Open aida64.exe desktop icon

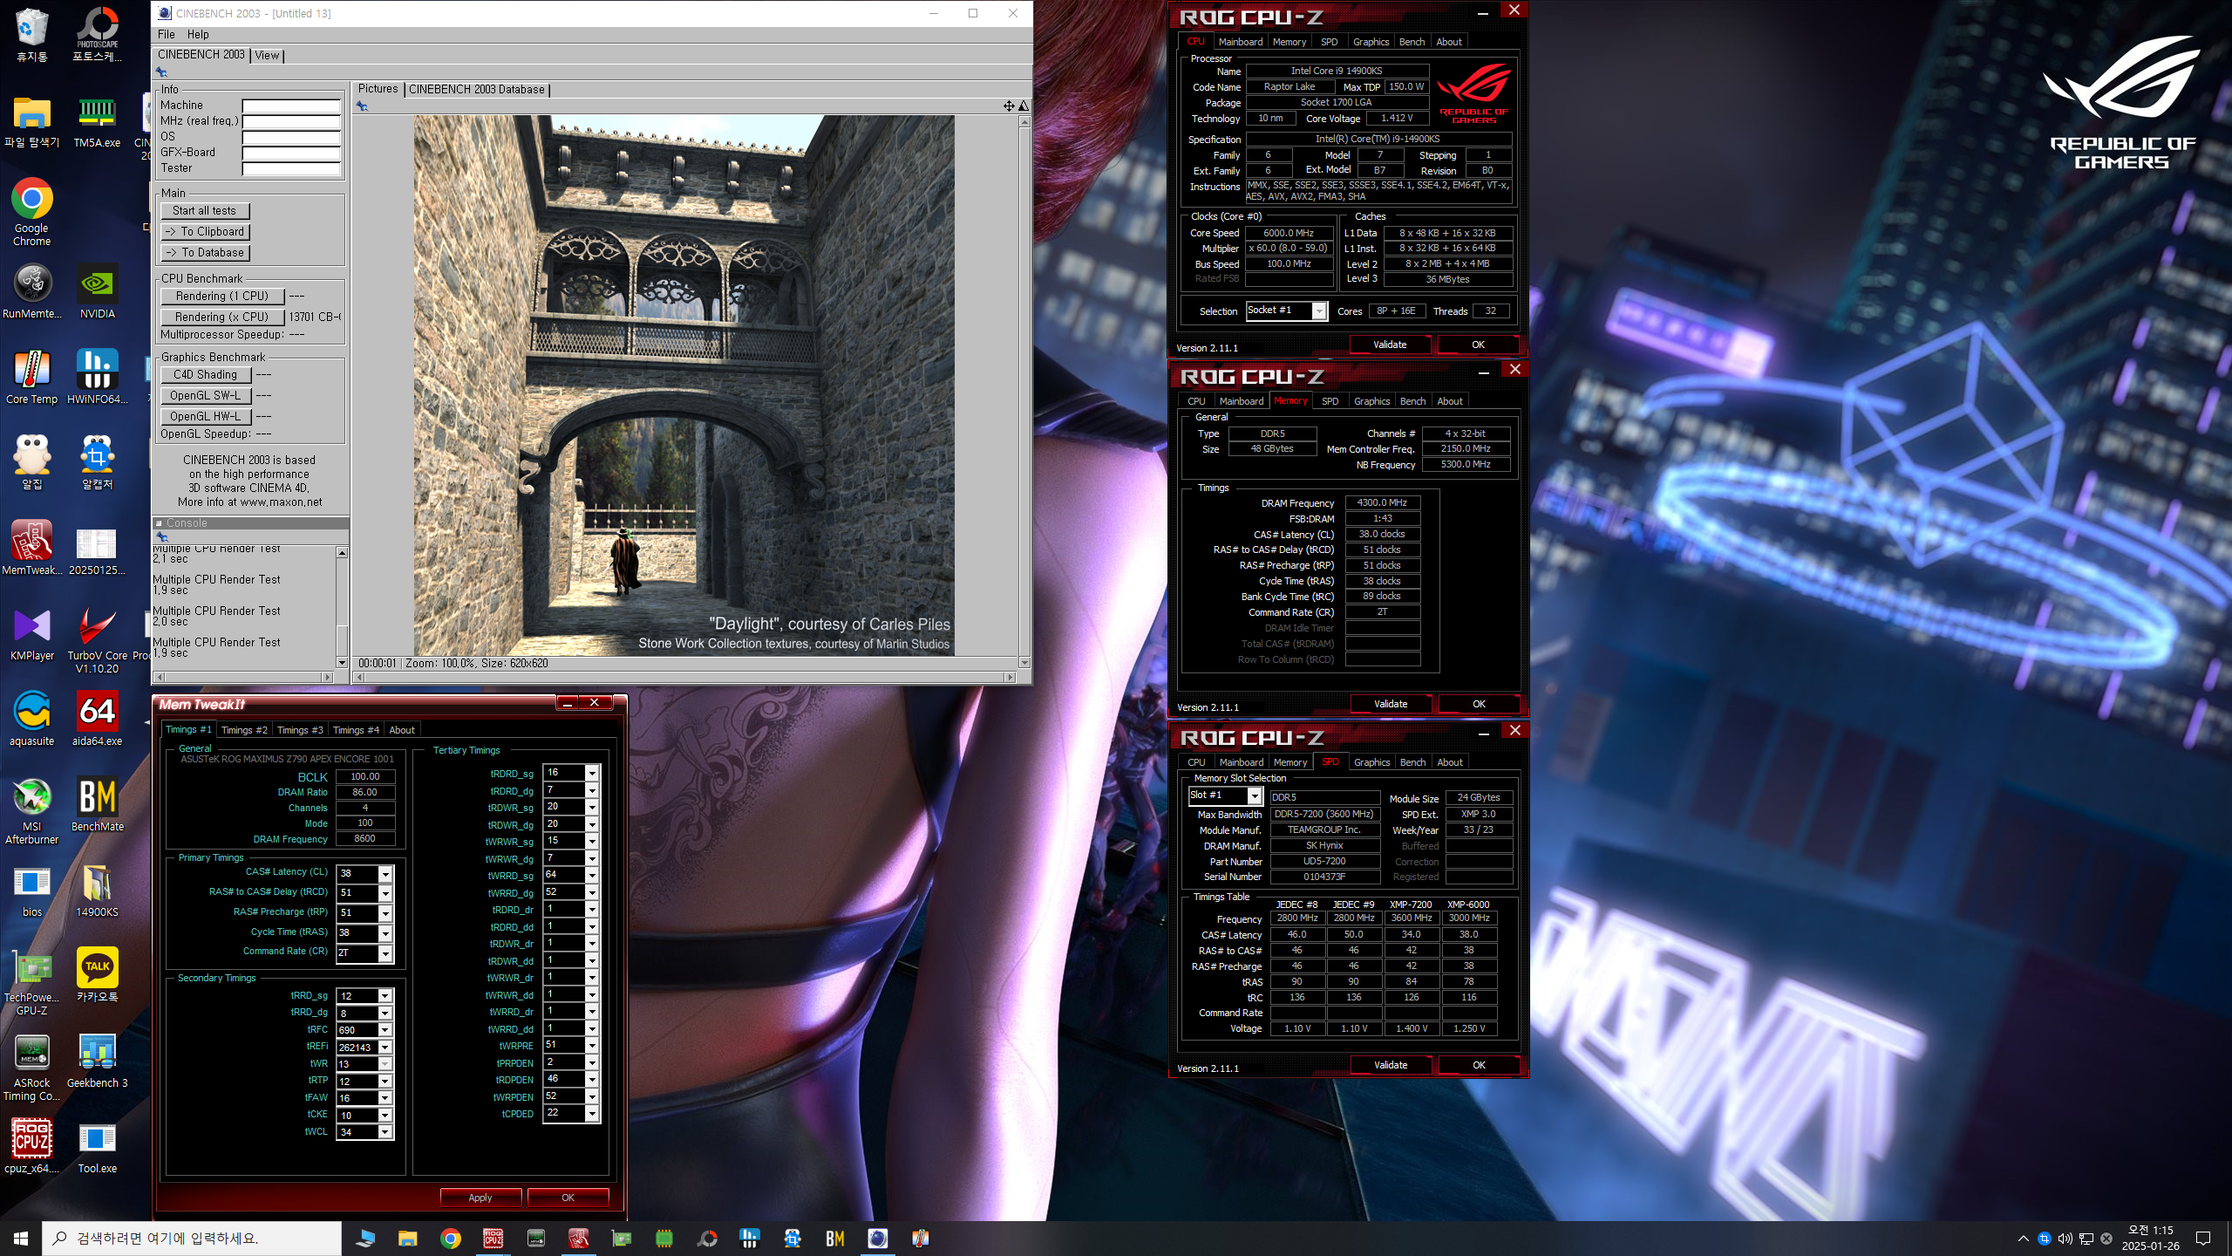tap(97, 719)
